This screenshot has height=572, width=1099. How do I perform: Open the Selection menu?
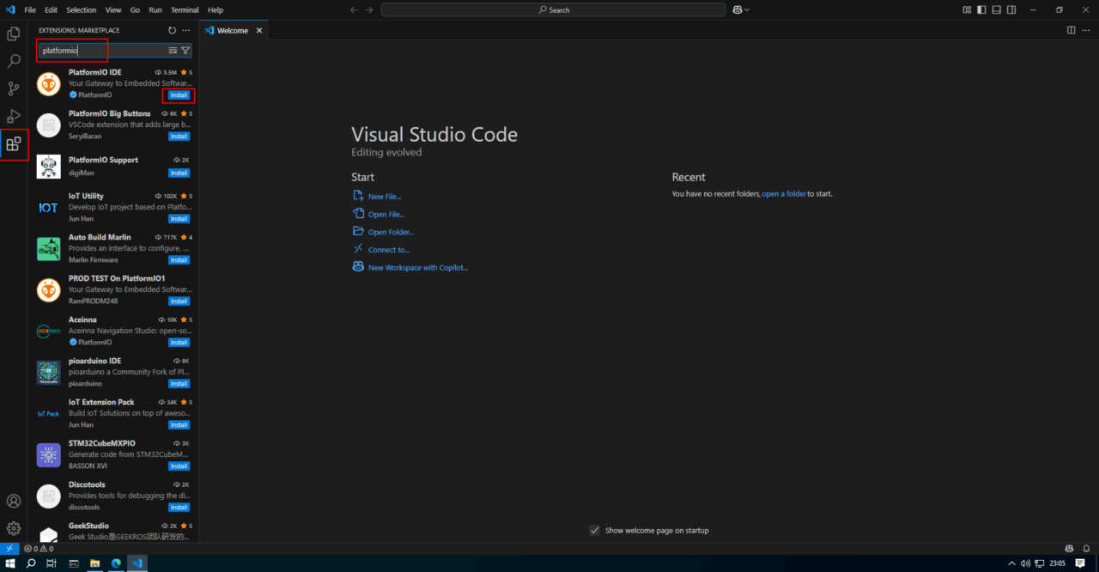(x=82, y=9)
